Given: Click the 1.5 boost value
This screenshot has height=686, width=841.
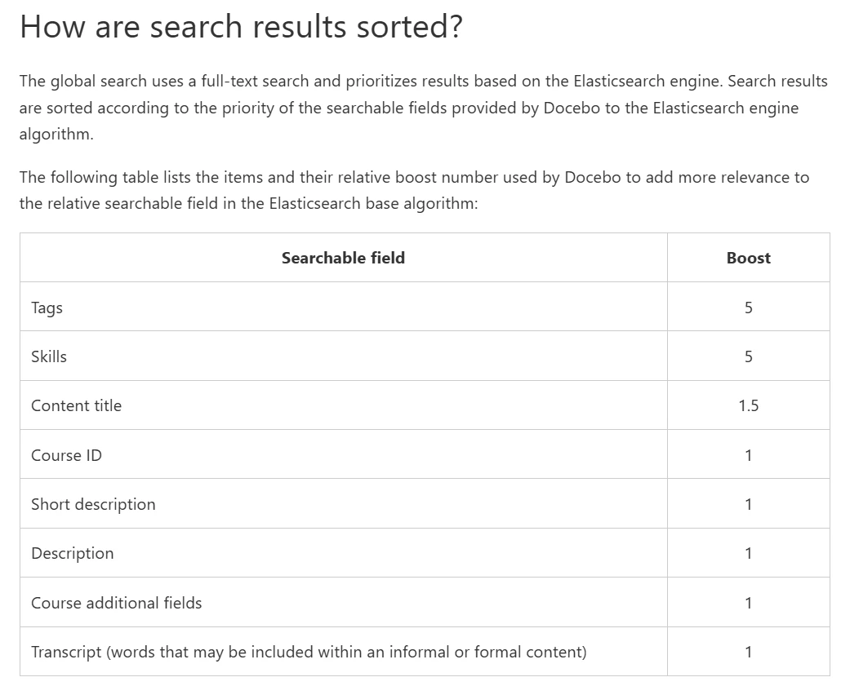Looking at the screenshot, I should (x=748, y=405).
